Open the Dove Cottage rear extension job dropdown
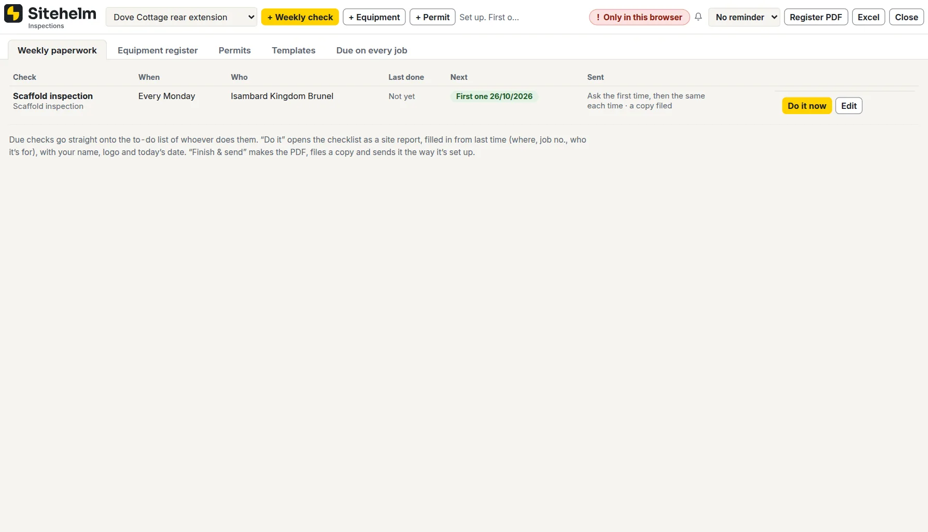The height and width of the screenshot is (532, 928). click(x=181, y=17)
